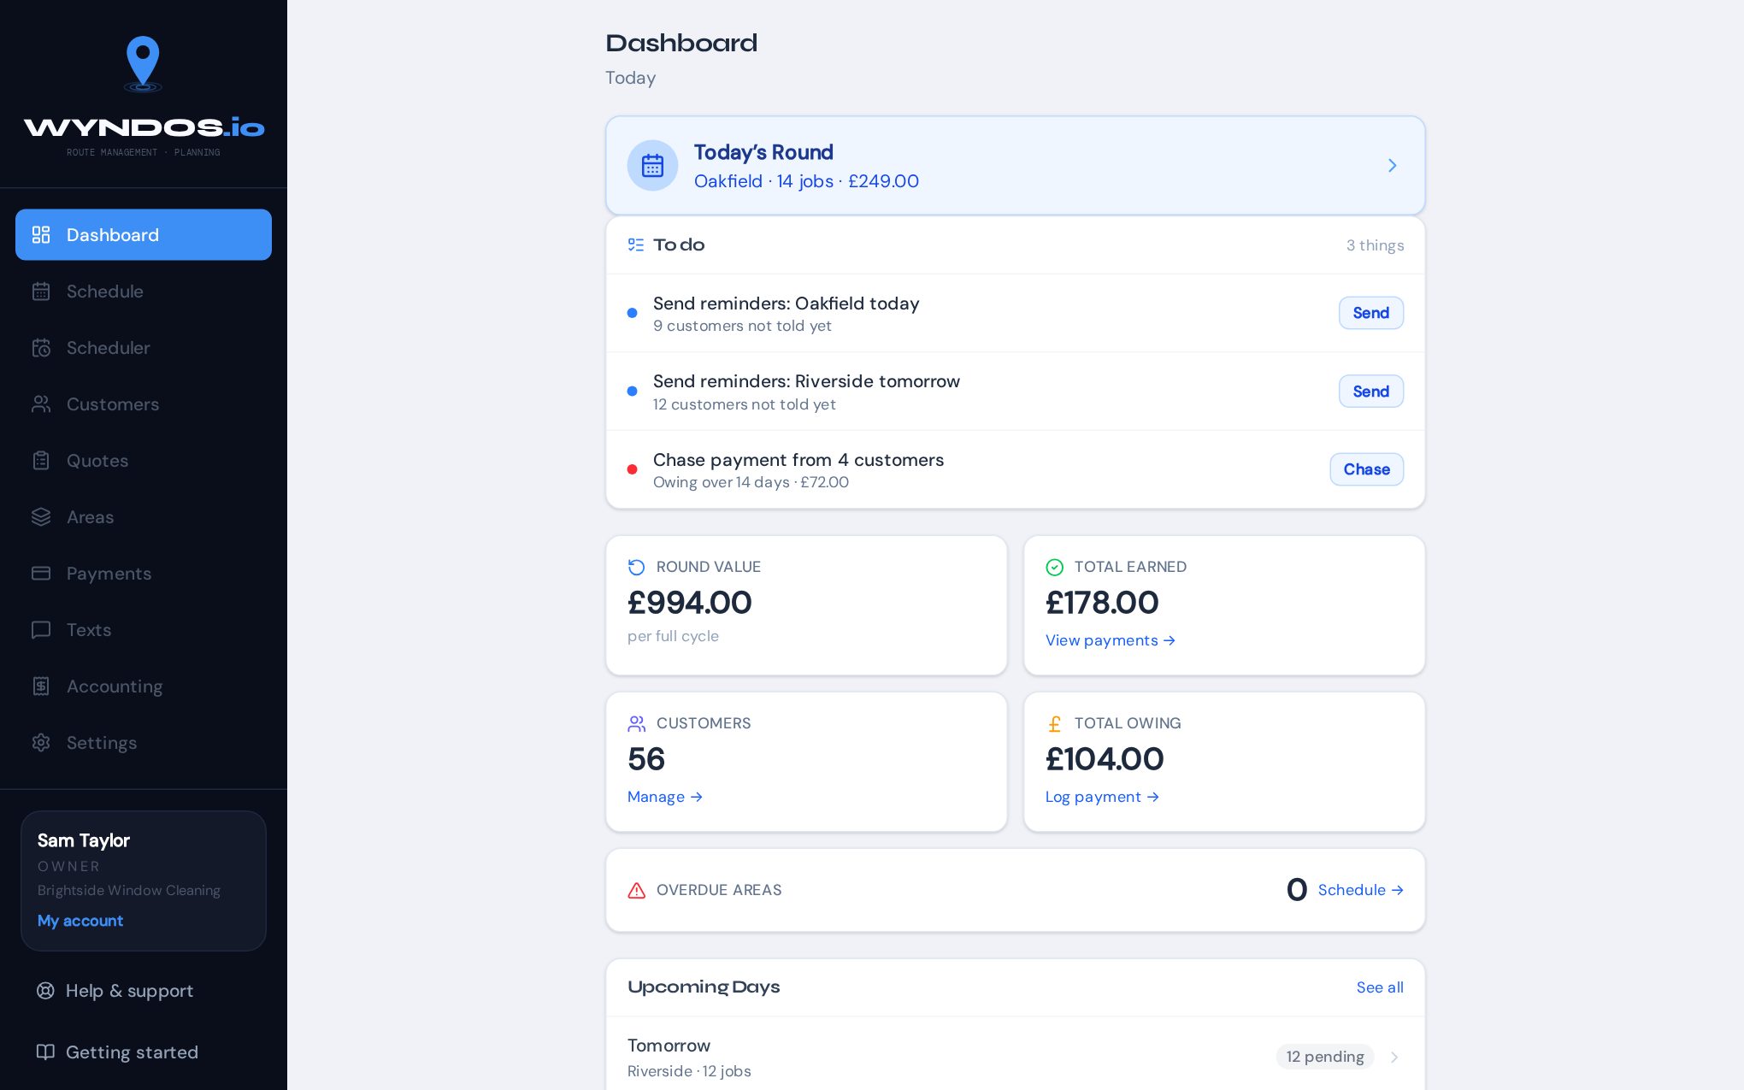The height and width of the screenshot is (1090, 1744).
Task: Click the Scheduler calendar-clock icon
Action: pos(41,348)
